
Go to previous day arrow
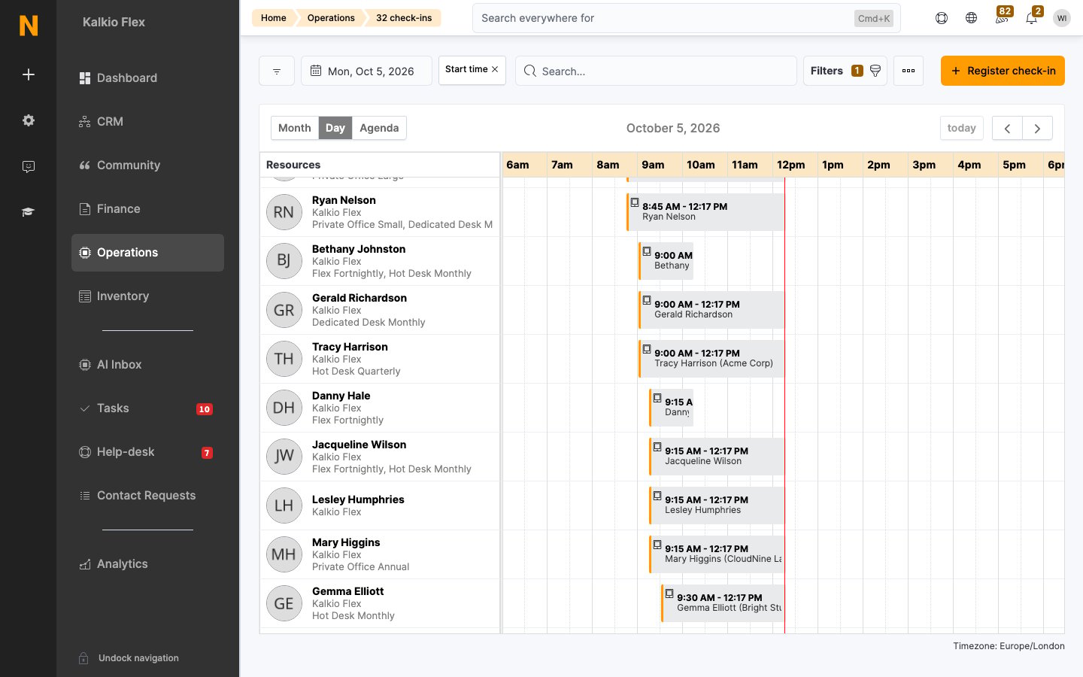point(1007,128)
